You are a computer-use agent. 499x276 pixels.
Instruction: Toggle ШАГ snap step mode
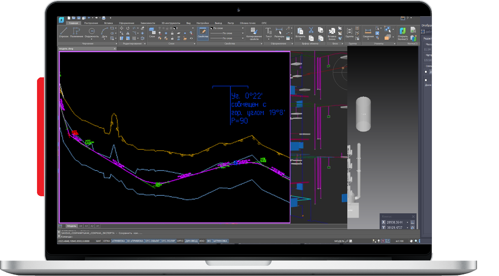98,241
